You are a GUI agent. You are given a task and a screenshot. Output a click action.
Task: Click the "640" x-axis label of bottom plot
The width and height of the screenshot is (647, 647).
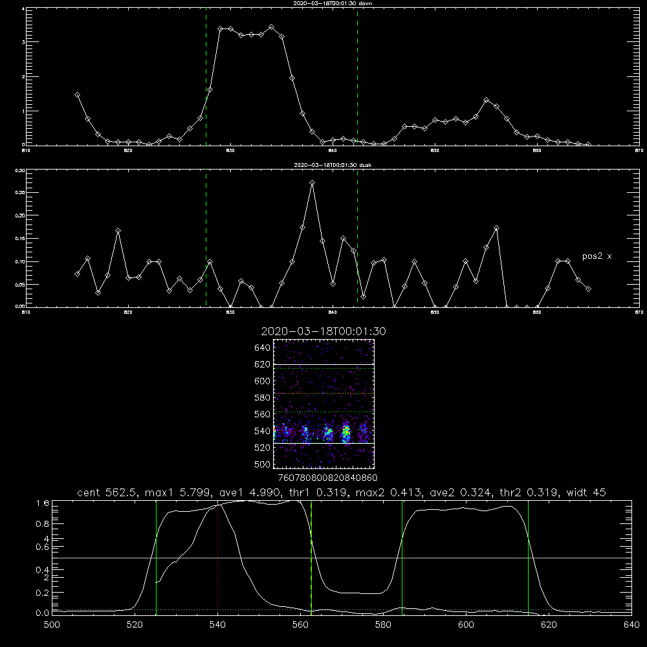tap(631, 625)
